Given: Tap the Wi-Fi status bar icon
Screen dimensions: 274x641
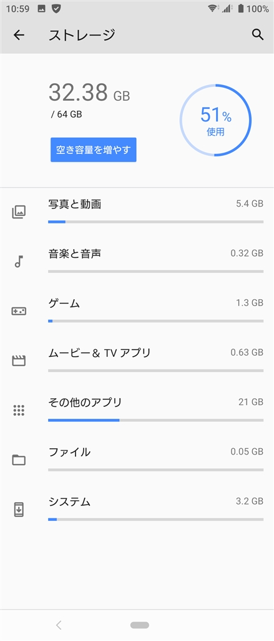Looking at the screenshot, I should click(212, 8).
